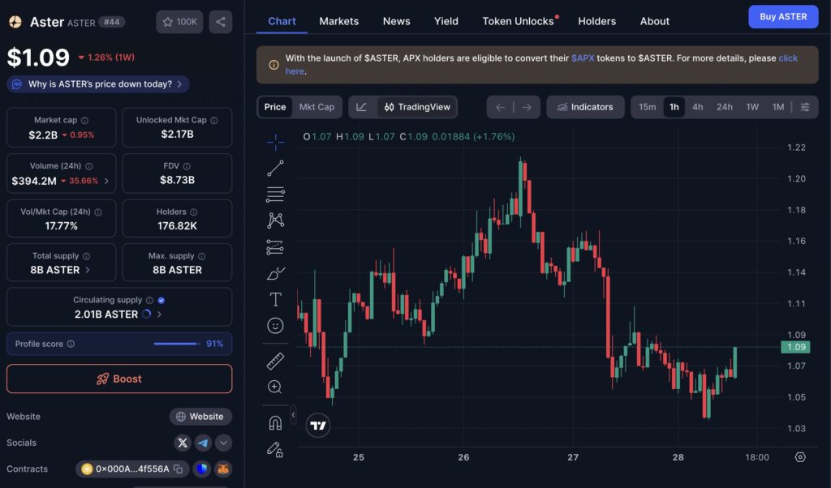Screen dimensions: 831x488
Task: Click the TradingView logo on chart
Action: click(x=318, y=425)
